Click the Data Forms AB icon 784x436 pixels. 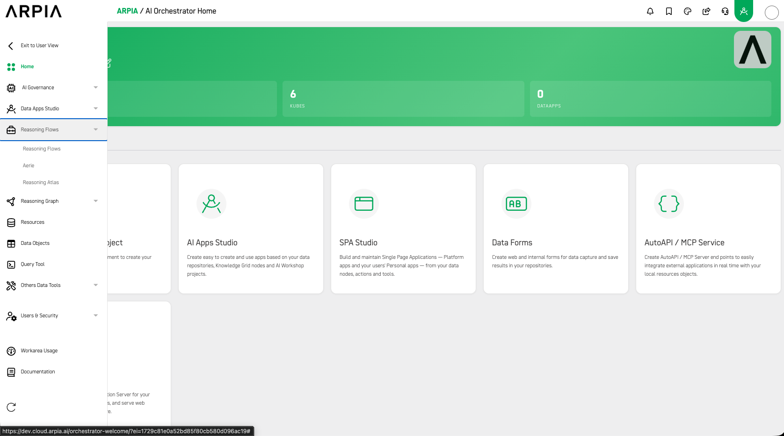[x=516, y=204]
